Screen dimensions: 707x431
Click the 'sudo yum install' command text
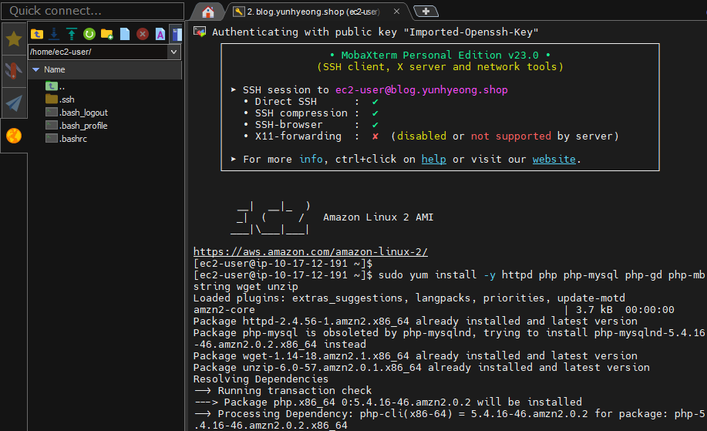[427, 275]
